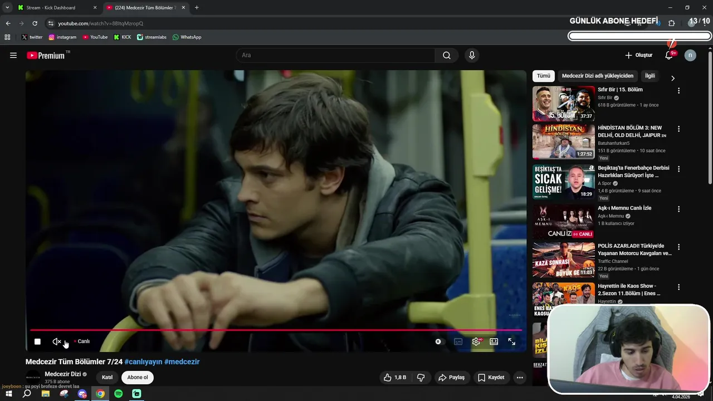Open twitter bookmark

tap(32, 37)
